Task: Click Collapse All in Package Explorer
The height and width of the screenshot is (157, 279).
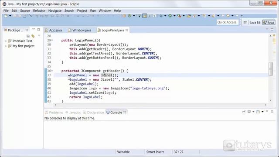Action: pyautogui.click(x=28, y=36)
